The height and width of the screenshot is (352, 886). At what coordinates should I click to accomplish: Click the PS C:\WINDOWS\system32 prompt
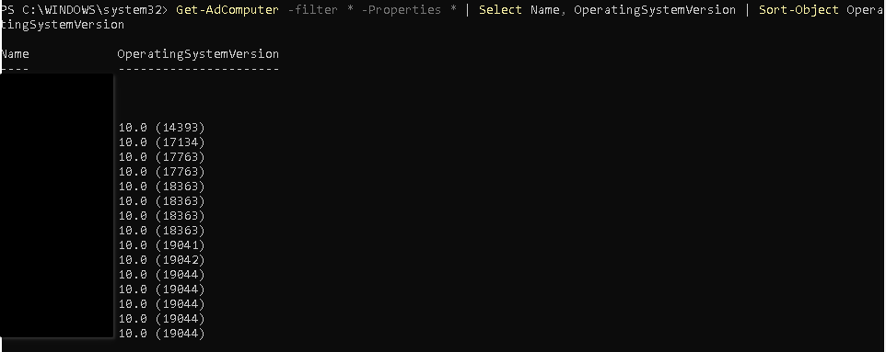[x=84, y=10]
